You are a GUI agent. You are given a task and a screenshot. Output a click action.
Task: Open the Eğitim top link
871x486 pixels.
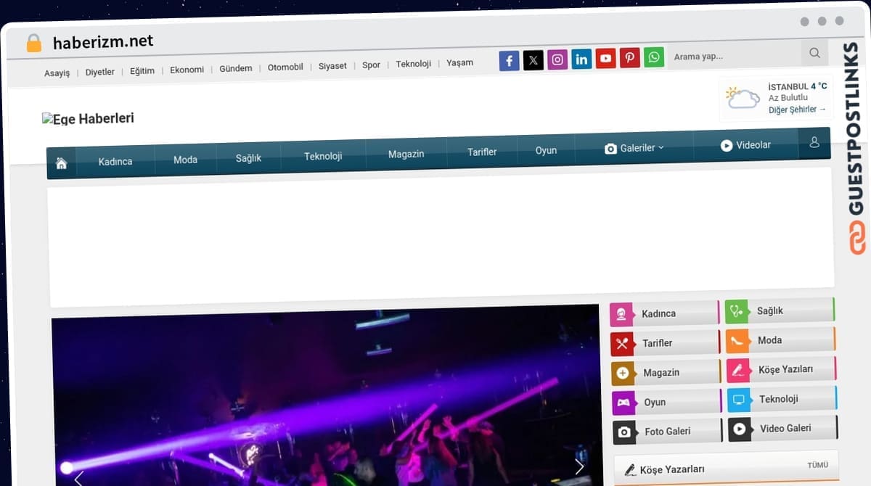coord(142,71)
